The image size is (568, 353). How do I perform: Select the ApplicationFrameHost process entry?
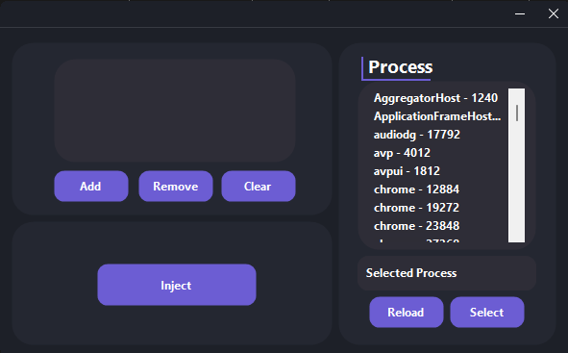pyautogui.click(x=437, y=116)
